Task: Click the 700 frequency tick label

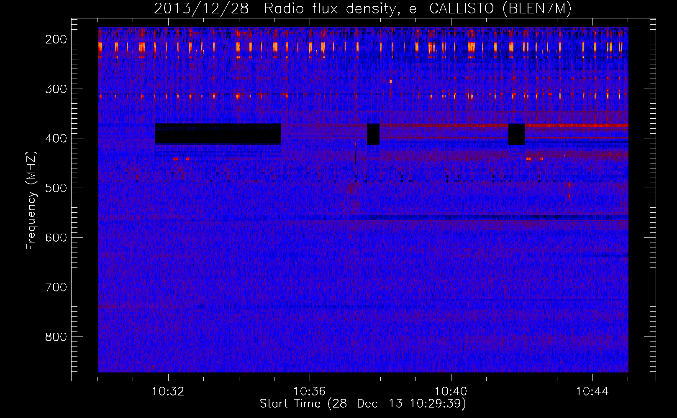Action: pos(56,287)
